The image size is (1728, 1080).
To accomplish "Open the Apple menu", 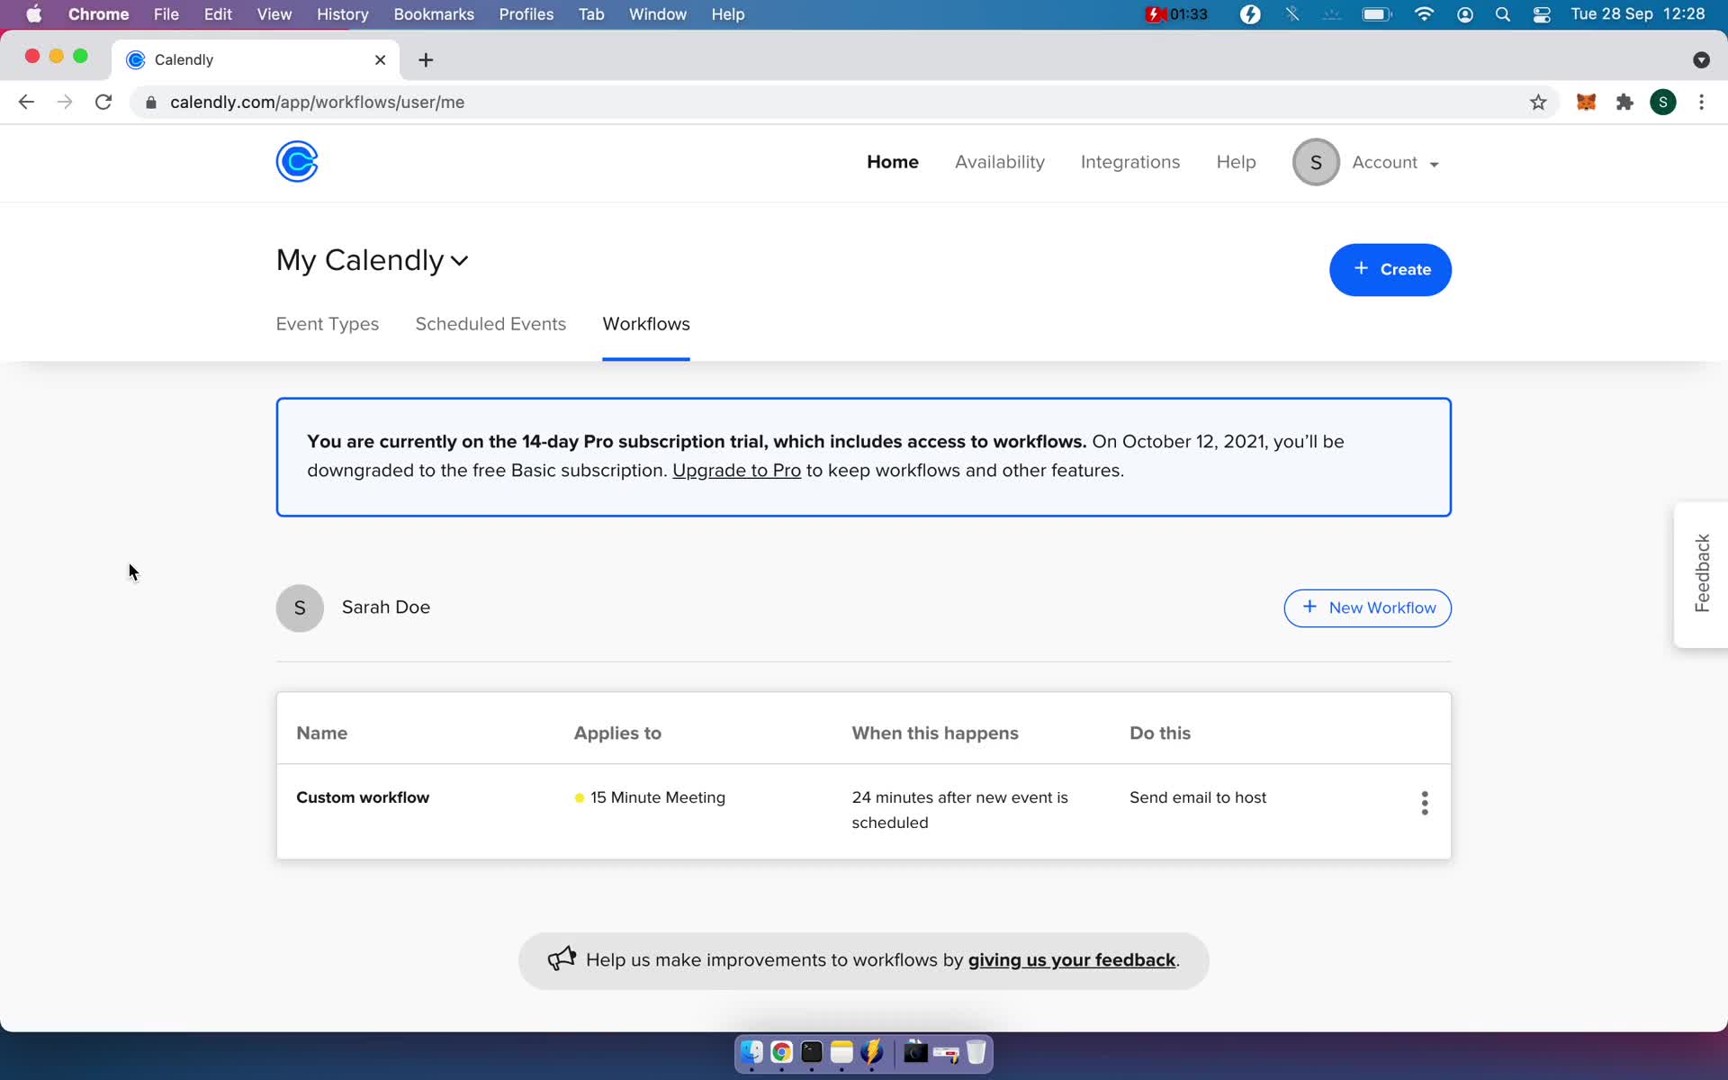I will 34,14.
